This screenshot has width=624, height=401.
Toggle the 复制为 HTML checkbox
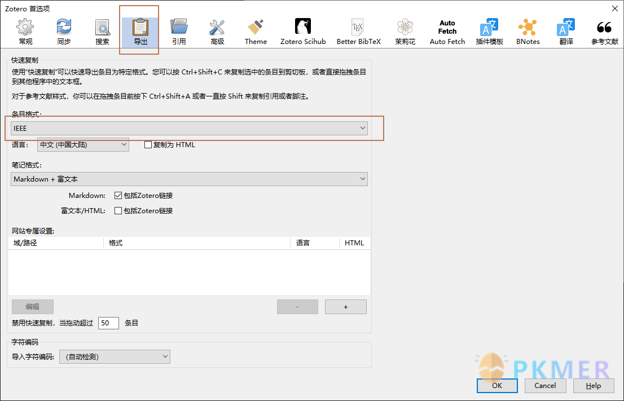point(148,145)
